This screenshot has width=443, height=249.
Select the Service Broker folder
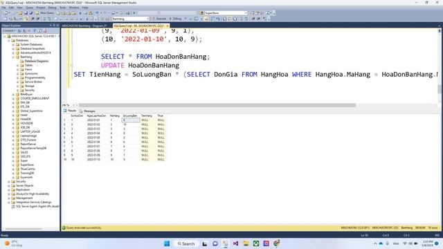coord(33,82)
